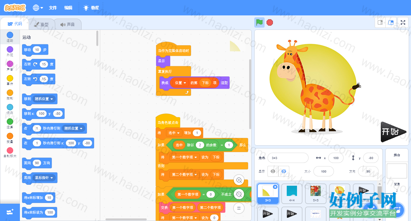Reset workspace zoom with equals button
The image size is (411, 221).
pos(239,208)
